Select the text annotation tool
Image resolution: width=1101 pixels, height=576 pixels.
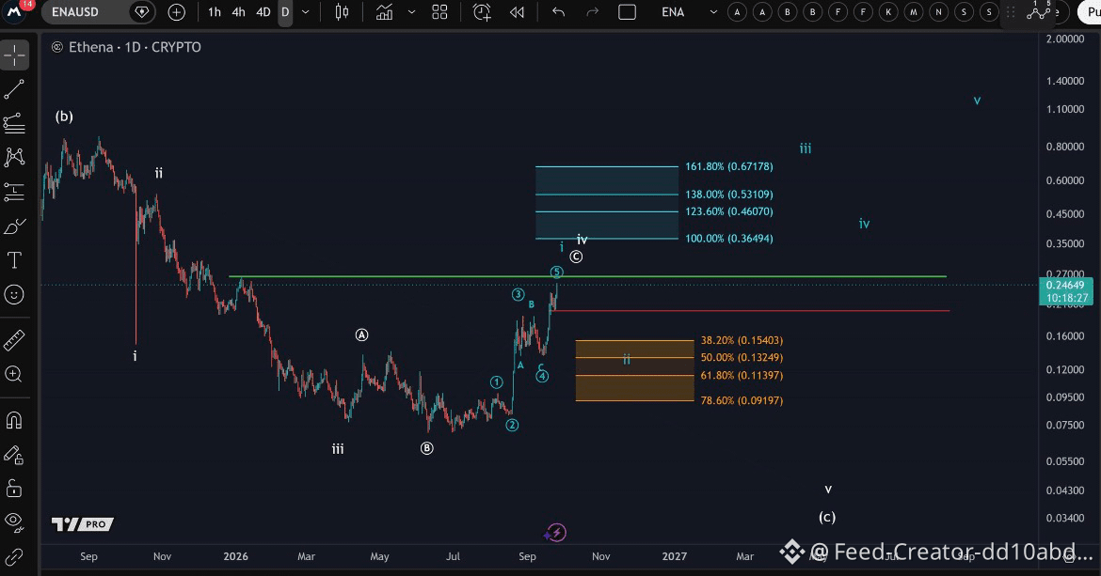[x=14, y=260]
